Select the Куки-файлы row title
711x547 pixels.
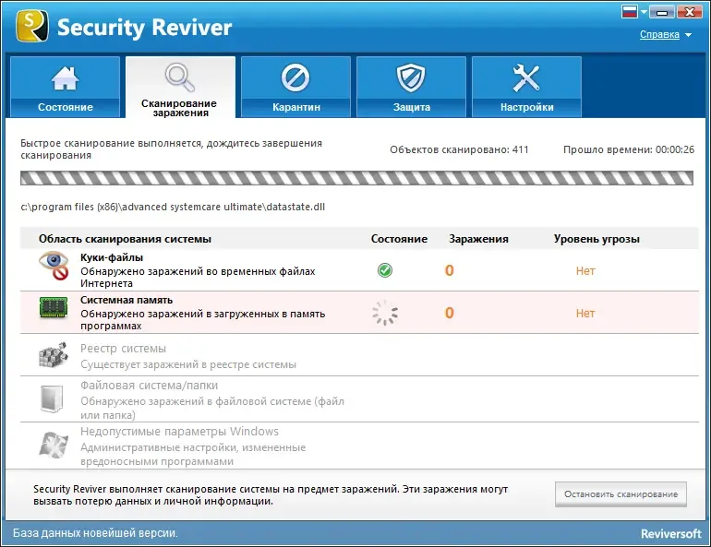112,257
